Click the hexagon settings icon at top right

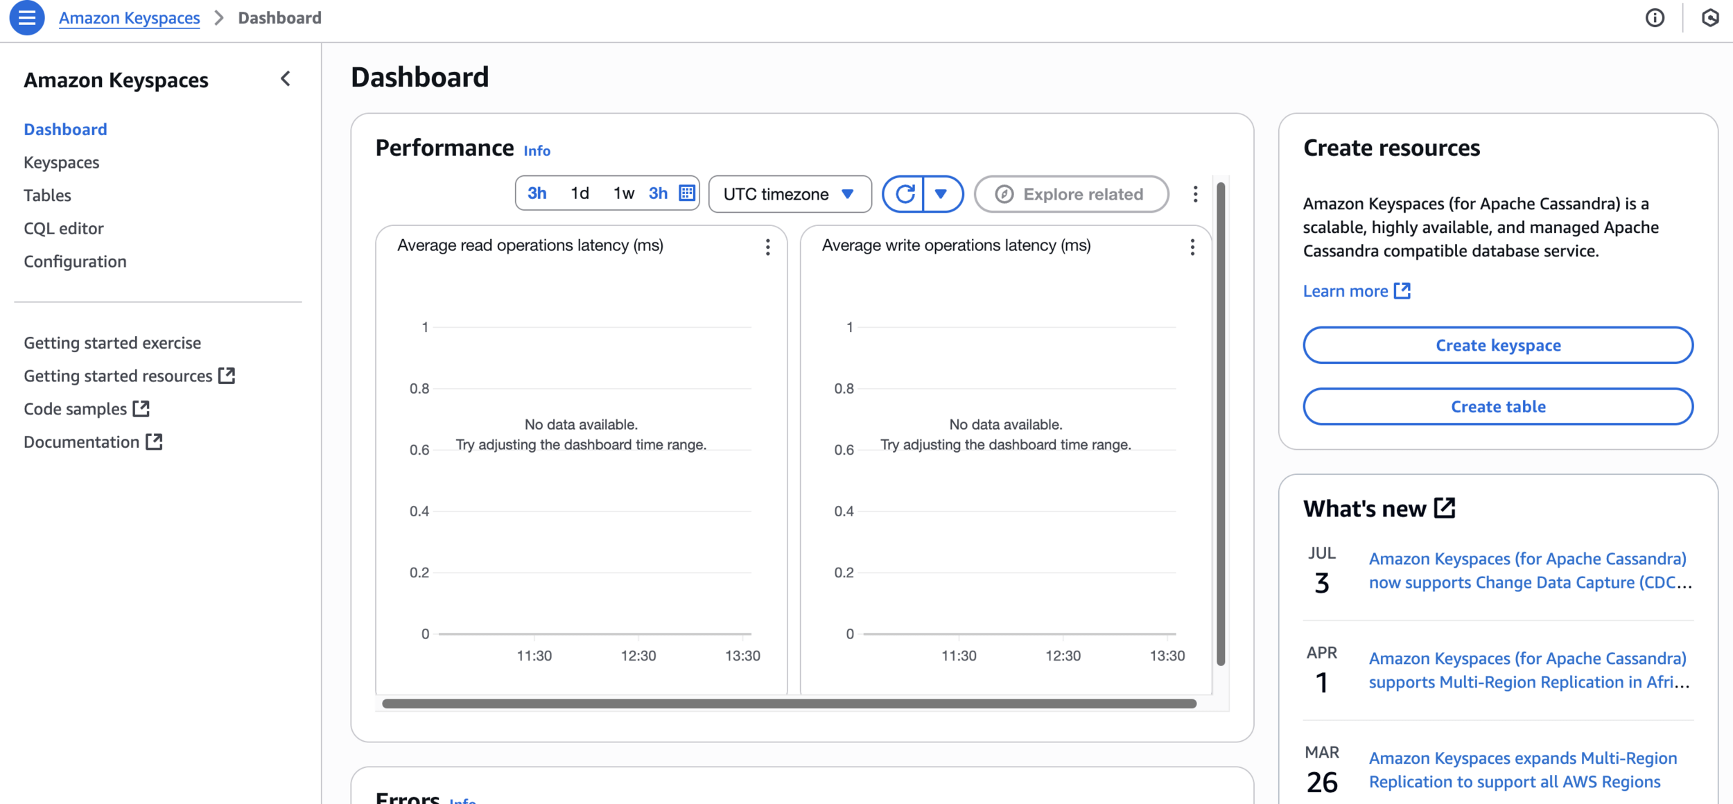pos(1710,18)
